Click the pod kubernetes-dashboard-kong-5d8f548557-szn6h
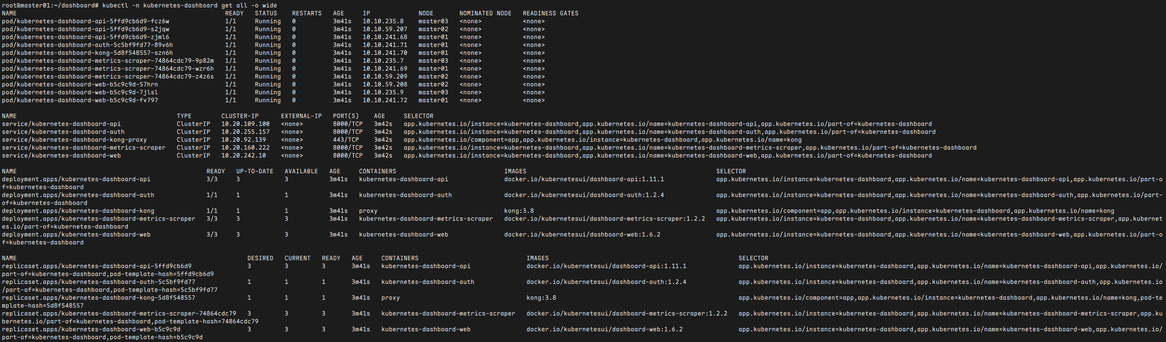Viewport: 1166px width, 342px height. pyautogui.click(x=87, y=53)
